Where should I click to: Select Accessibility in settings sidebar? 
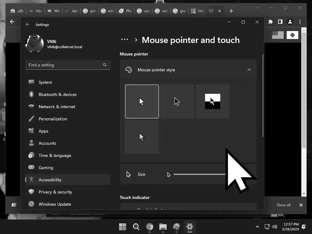click(x=68, y=180)
